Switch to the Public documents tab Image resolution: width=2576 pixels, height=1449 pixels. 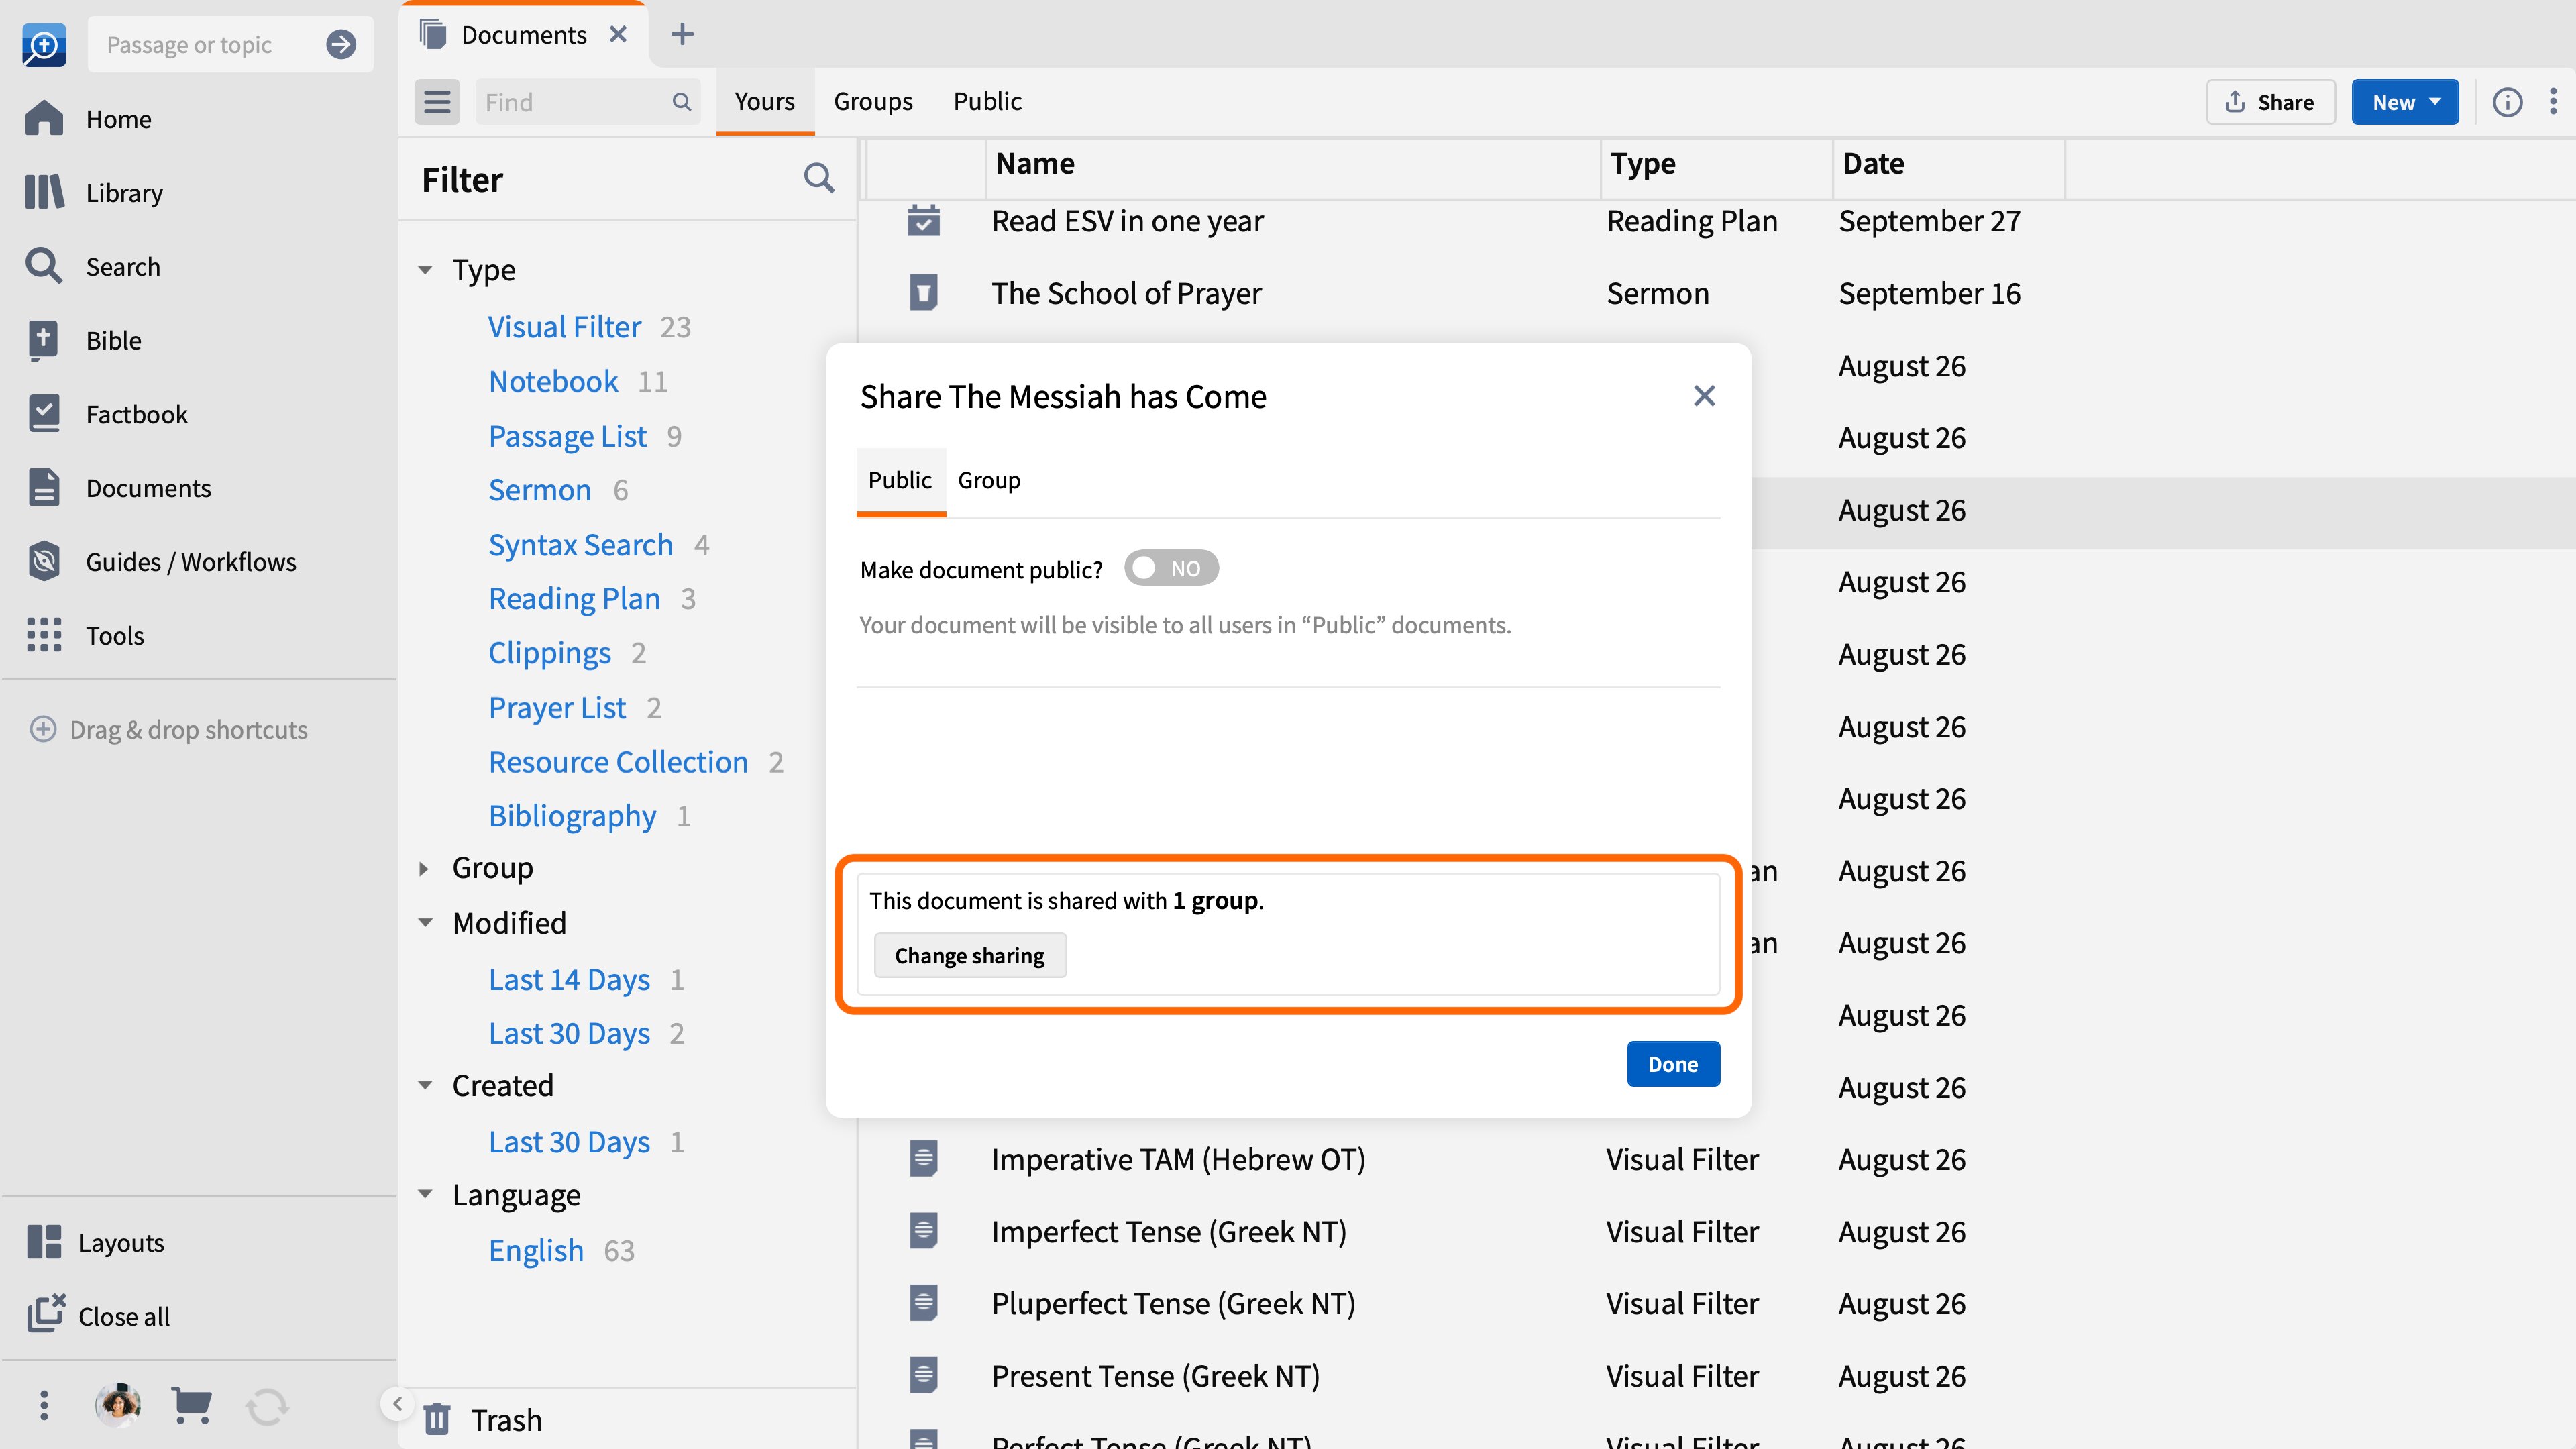point(987,101)
